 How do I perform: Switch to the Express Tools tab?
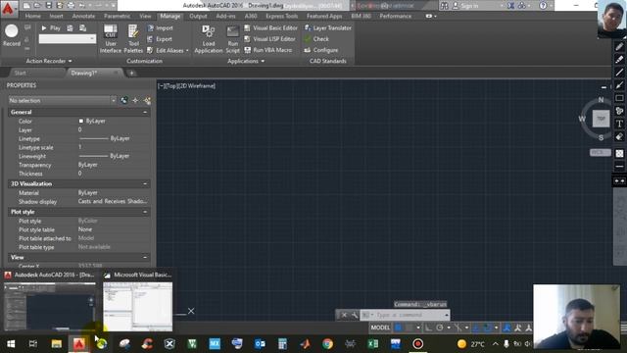(x=282, y=16)
